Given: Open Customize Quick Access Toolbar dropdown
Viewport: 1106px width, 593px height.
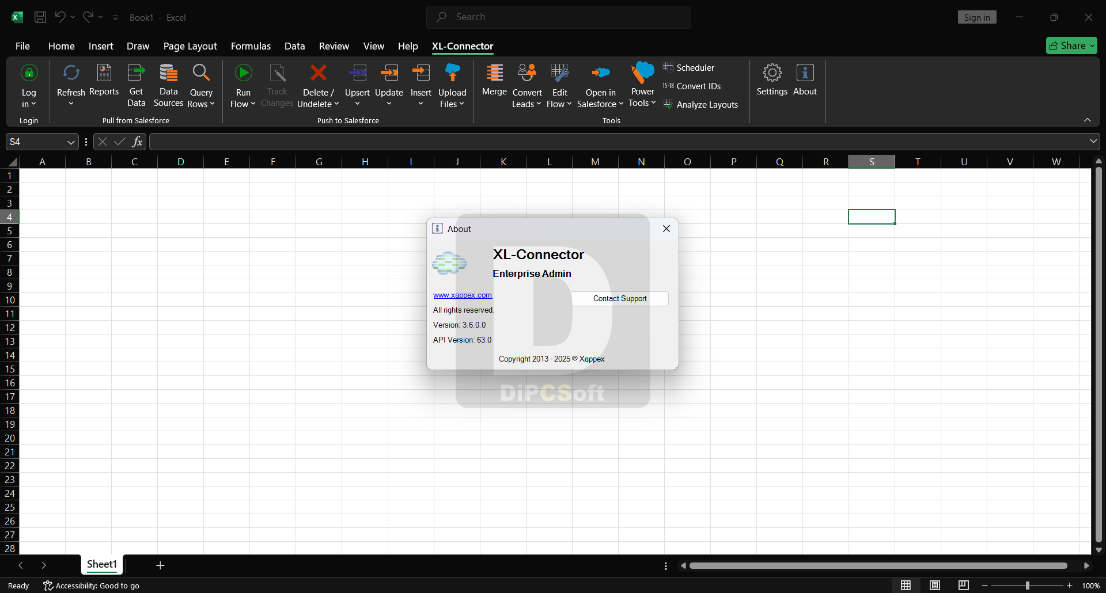Looking at the screenshot, I should click(115, 18).
